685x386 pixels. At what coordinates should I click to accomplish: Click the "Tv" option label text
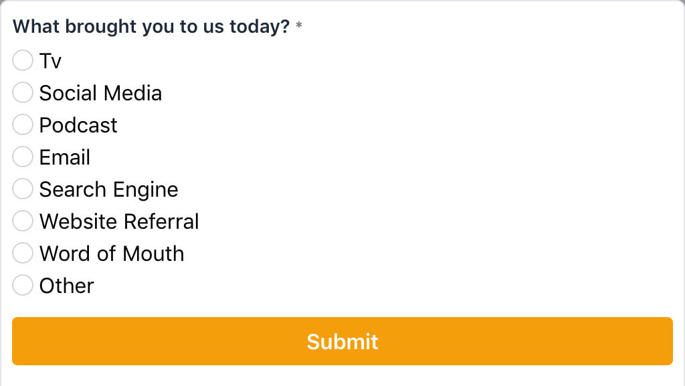[50, 61]
